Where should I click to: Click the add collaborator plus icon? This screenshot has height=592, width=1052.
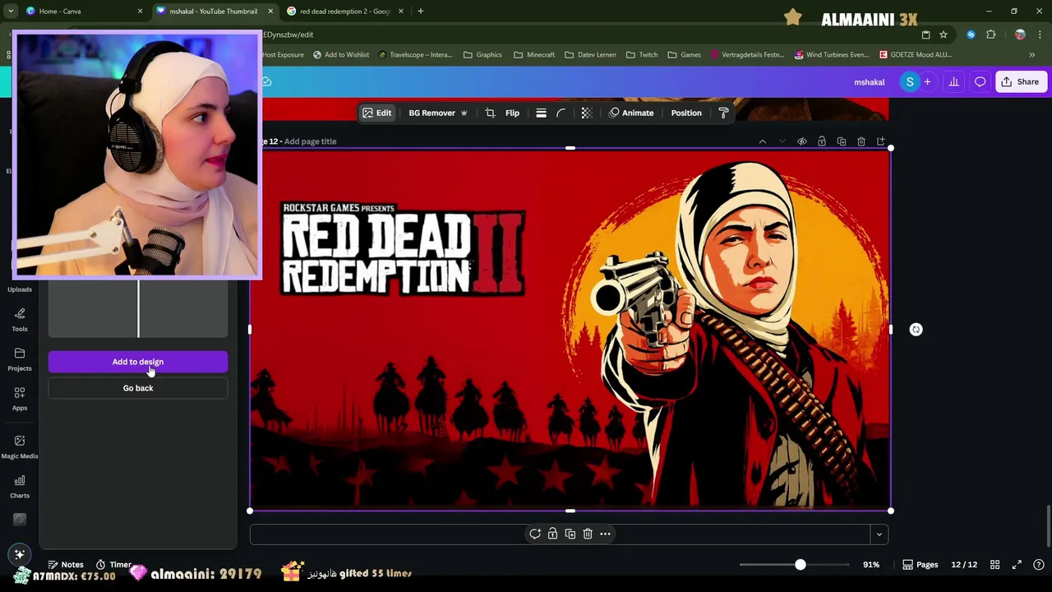[x=927, y=82]
